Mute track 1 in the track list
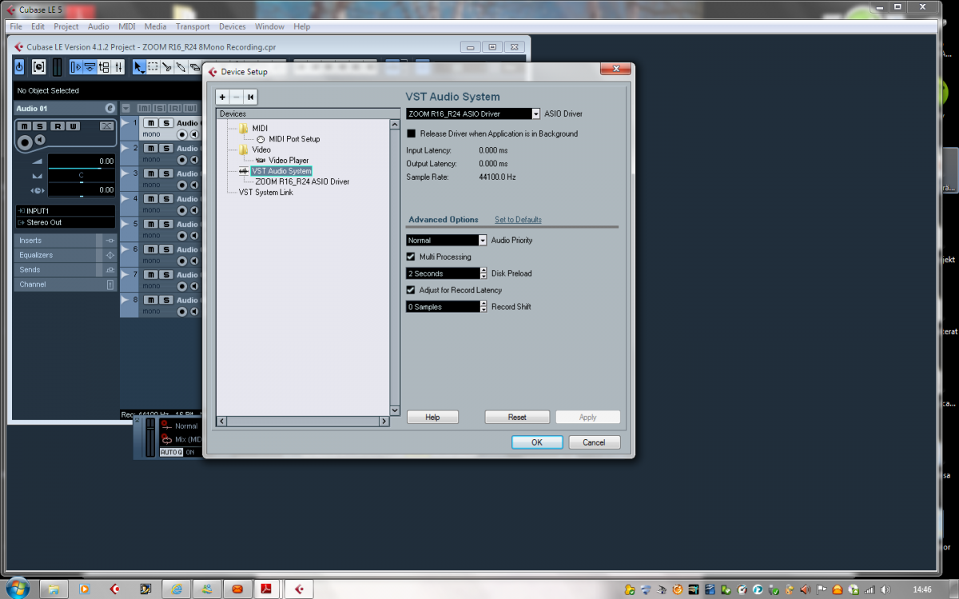Viewport: 959px width, 599px height. point(149,123)
